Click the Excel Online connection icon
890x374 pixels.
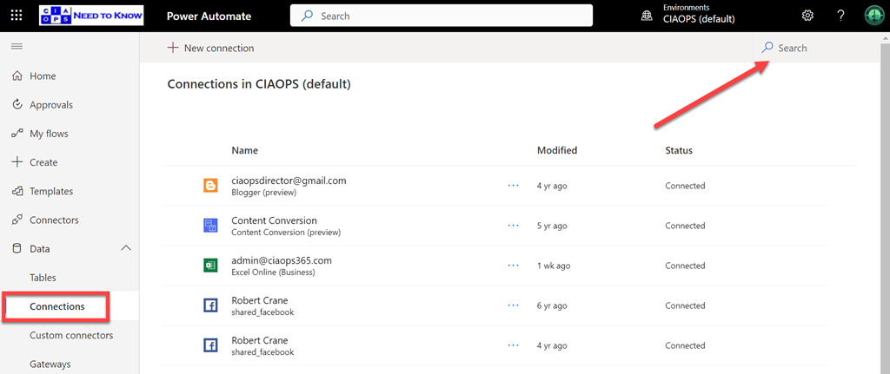[209, 266]
